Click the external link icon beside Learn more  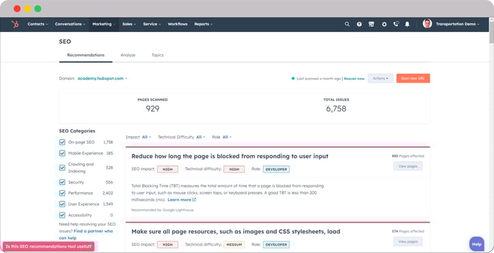[194, 200]
